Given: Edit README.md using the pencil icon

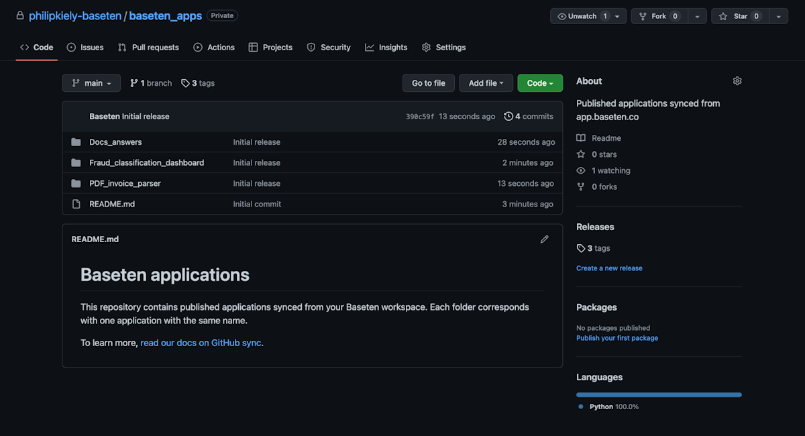Looking at the screenshot, I should pos(545,239).
